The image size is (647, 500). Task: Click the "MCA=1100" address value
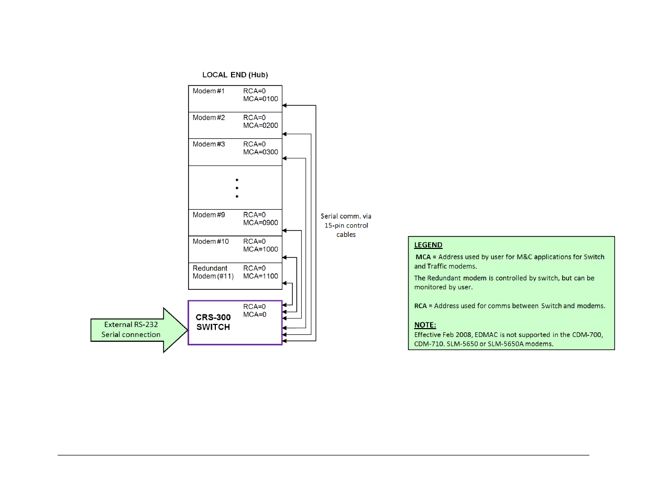coord(260,276)
